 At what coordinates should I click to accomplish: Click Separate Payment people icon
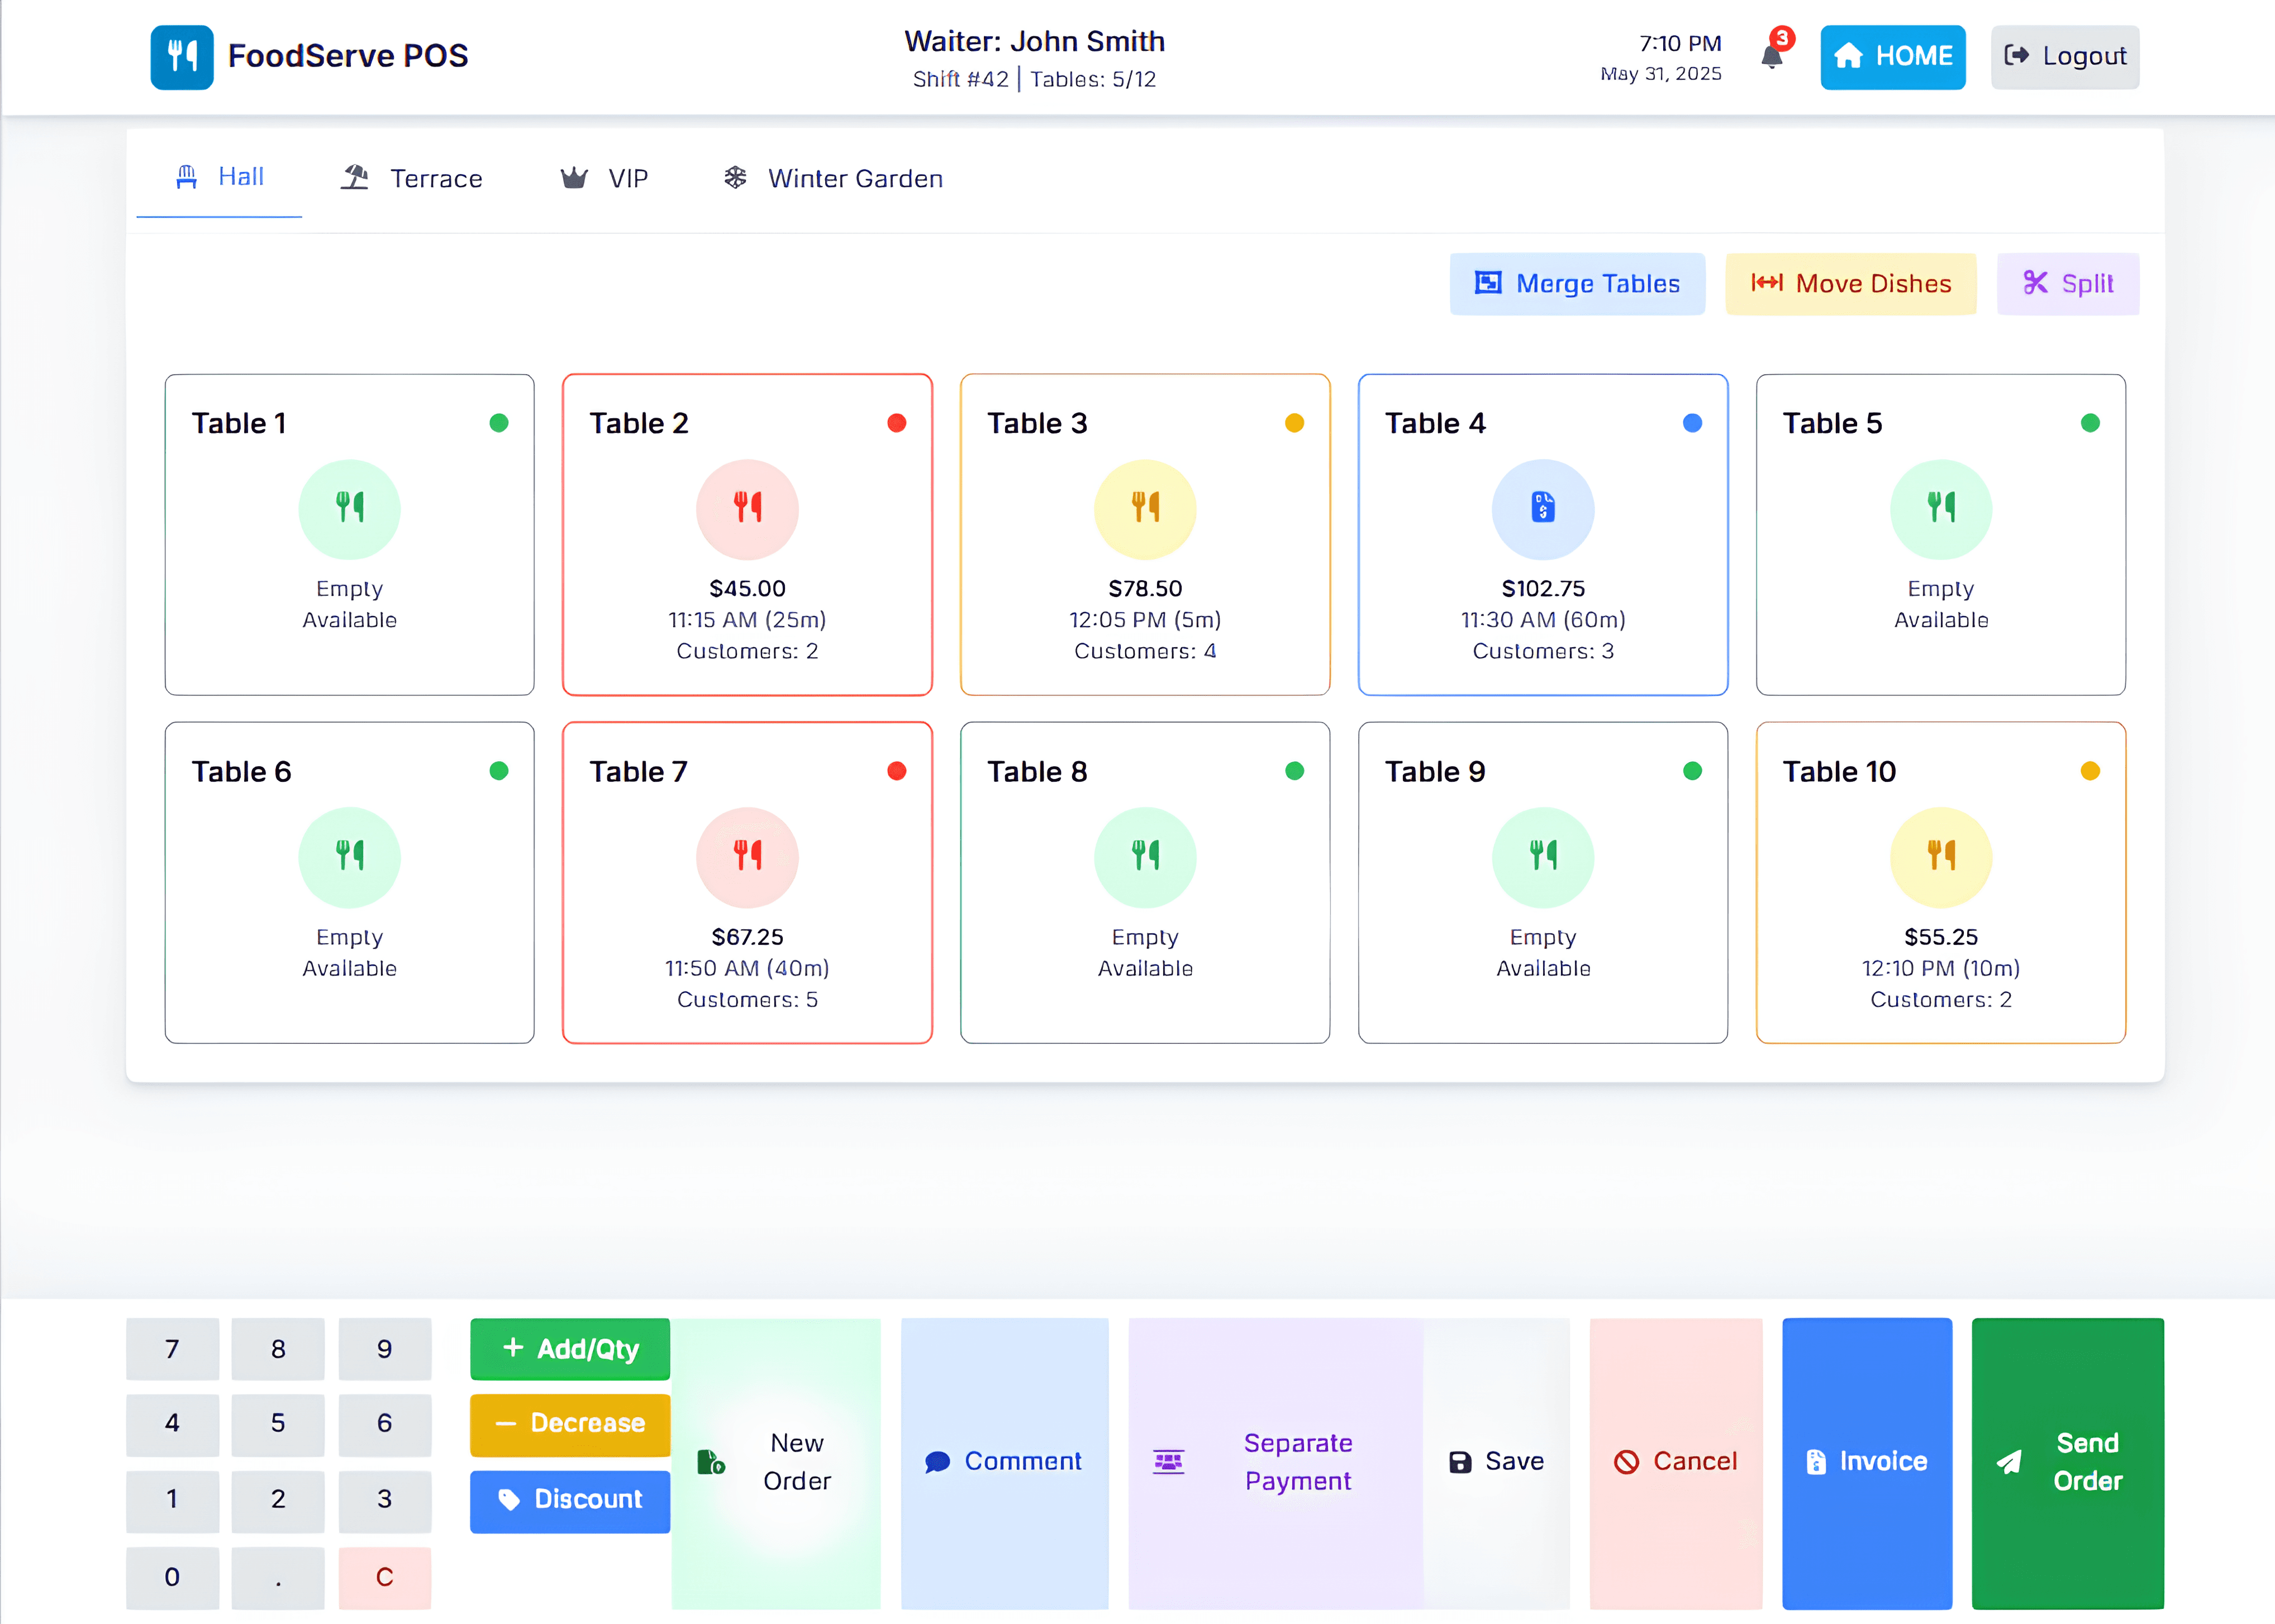click(x=1168, y=1461)
